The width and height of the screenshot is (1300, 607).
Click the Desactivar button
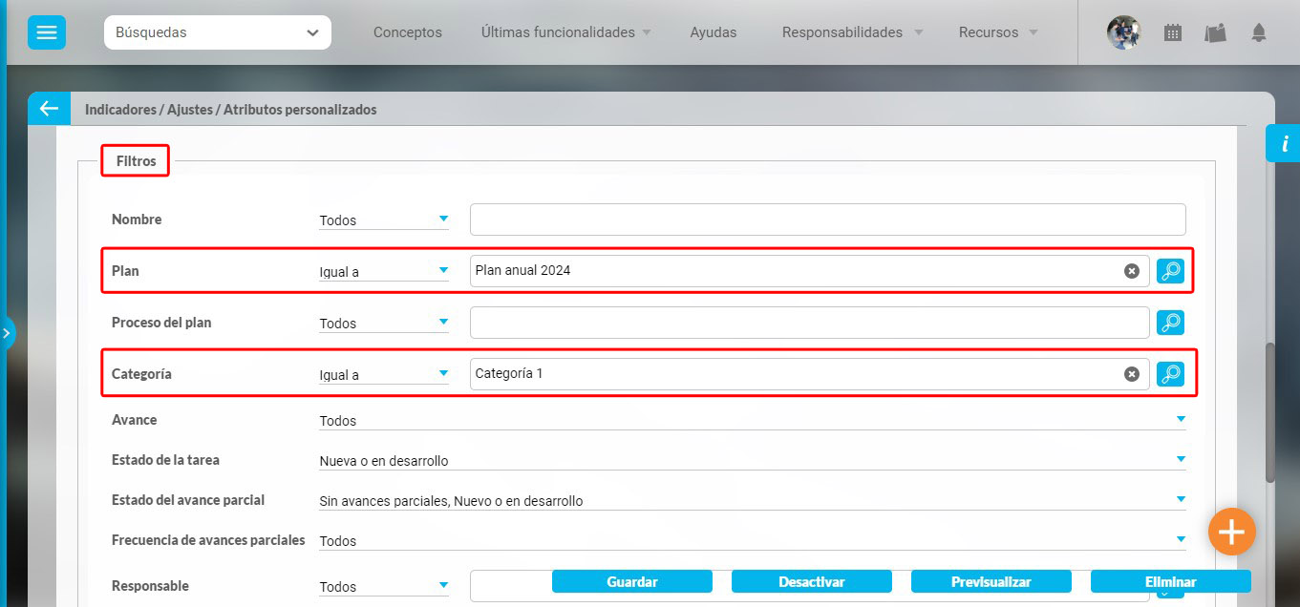click(812, 581)
